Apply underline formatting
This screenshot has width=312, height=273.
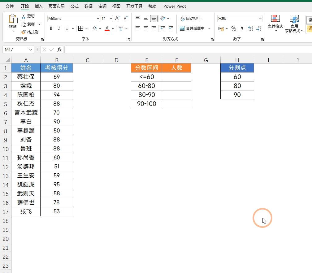(67, 28)
